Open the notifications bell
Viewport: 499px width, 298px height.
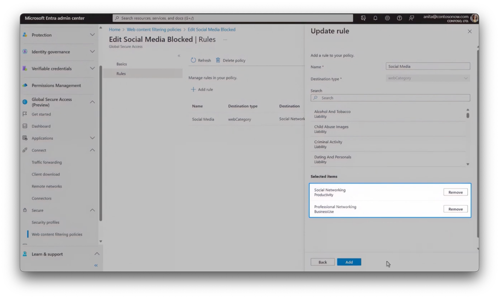(x=375, y=18)
